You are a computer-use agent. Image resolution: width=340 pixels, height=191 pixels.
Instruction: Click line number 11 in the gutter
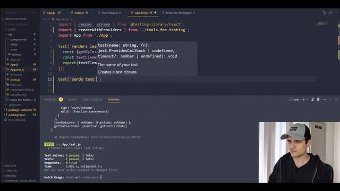click(x=49, y=79)
